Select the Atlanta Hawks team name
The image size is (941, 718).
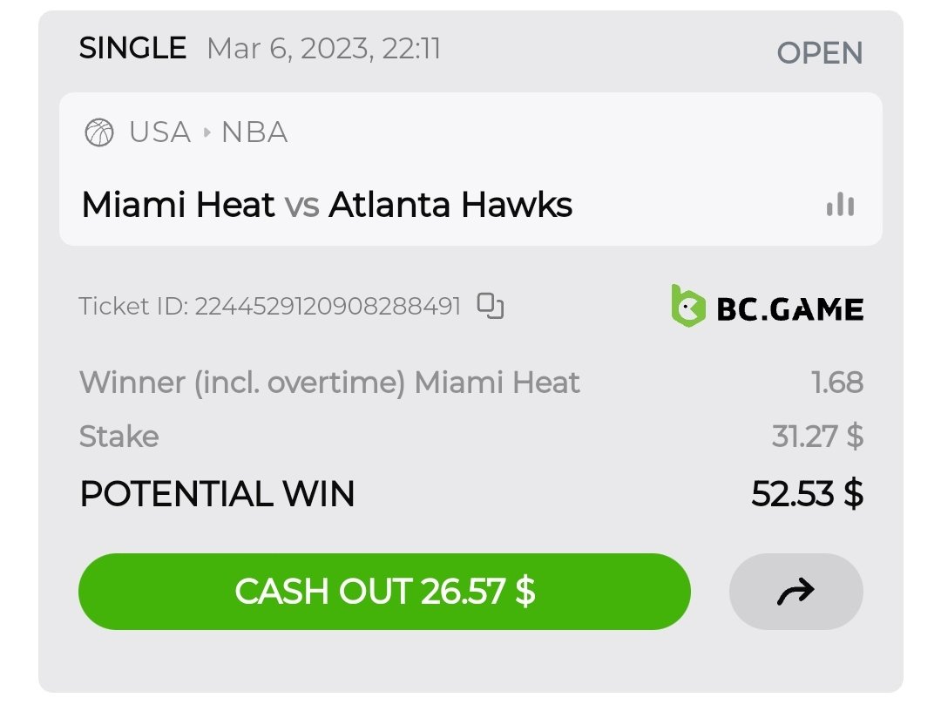click(450, 206)
